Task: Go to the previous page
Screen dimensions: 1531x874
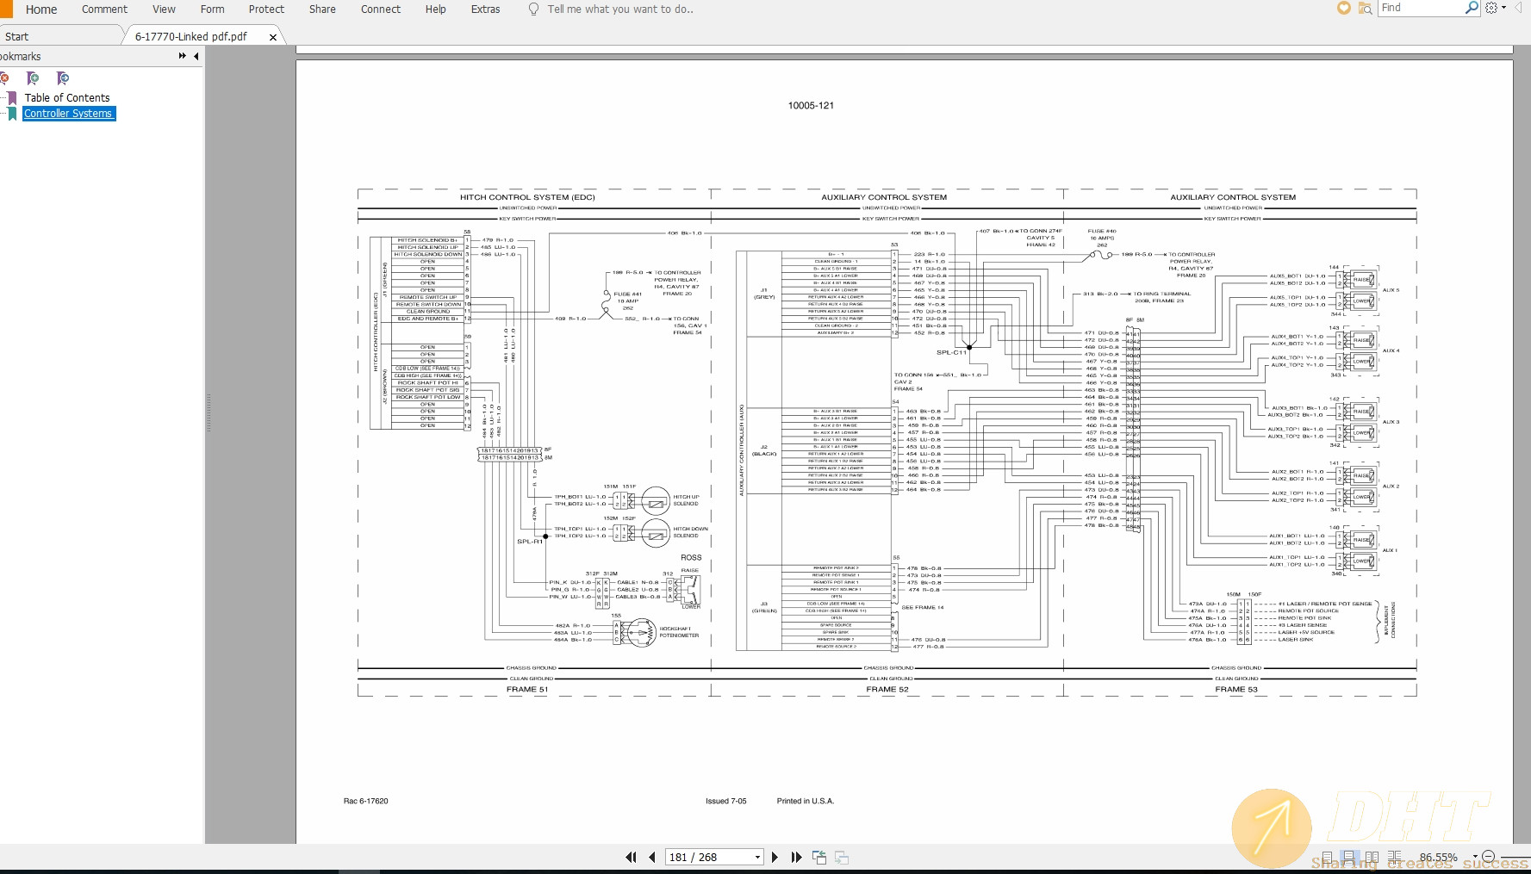Action: (x=652, y=857)
